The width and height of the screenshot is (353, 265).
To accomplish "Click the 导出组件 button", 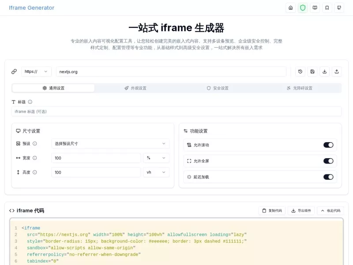I will pyautogui.click(x=301, y=211).
